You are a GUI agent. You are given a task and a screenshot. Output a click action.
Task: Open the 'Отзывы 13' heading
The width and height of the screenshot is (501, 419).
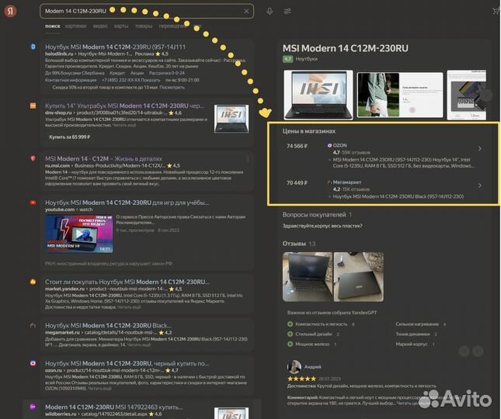point(299,244)
